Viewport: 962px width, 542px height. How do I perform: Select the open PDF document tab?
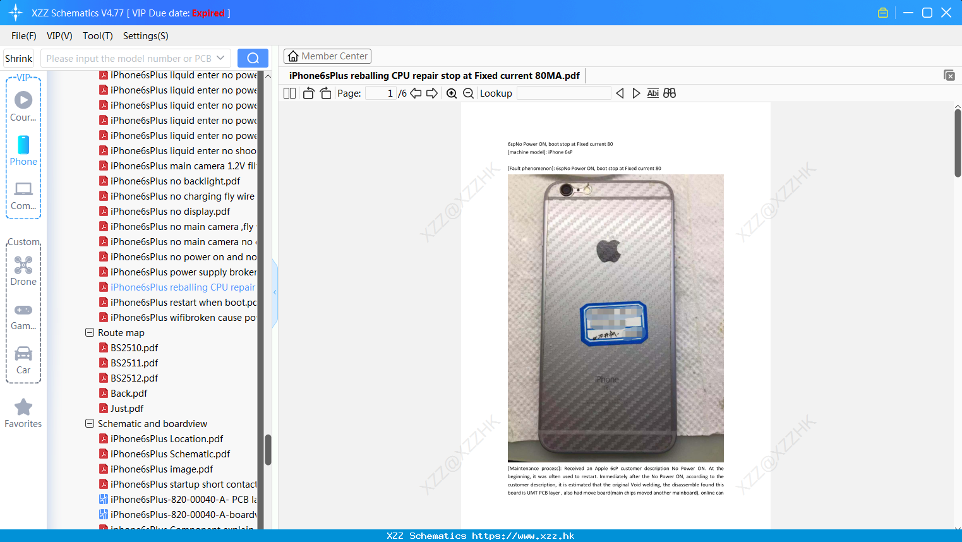[x=435, y=76]
